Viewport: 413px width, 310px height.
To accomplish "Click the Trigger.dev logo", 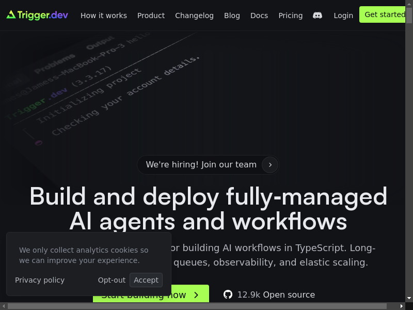I will tap(37, 15).
